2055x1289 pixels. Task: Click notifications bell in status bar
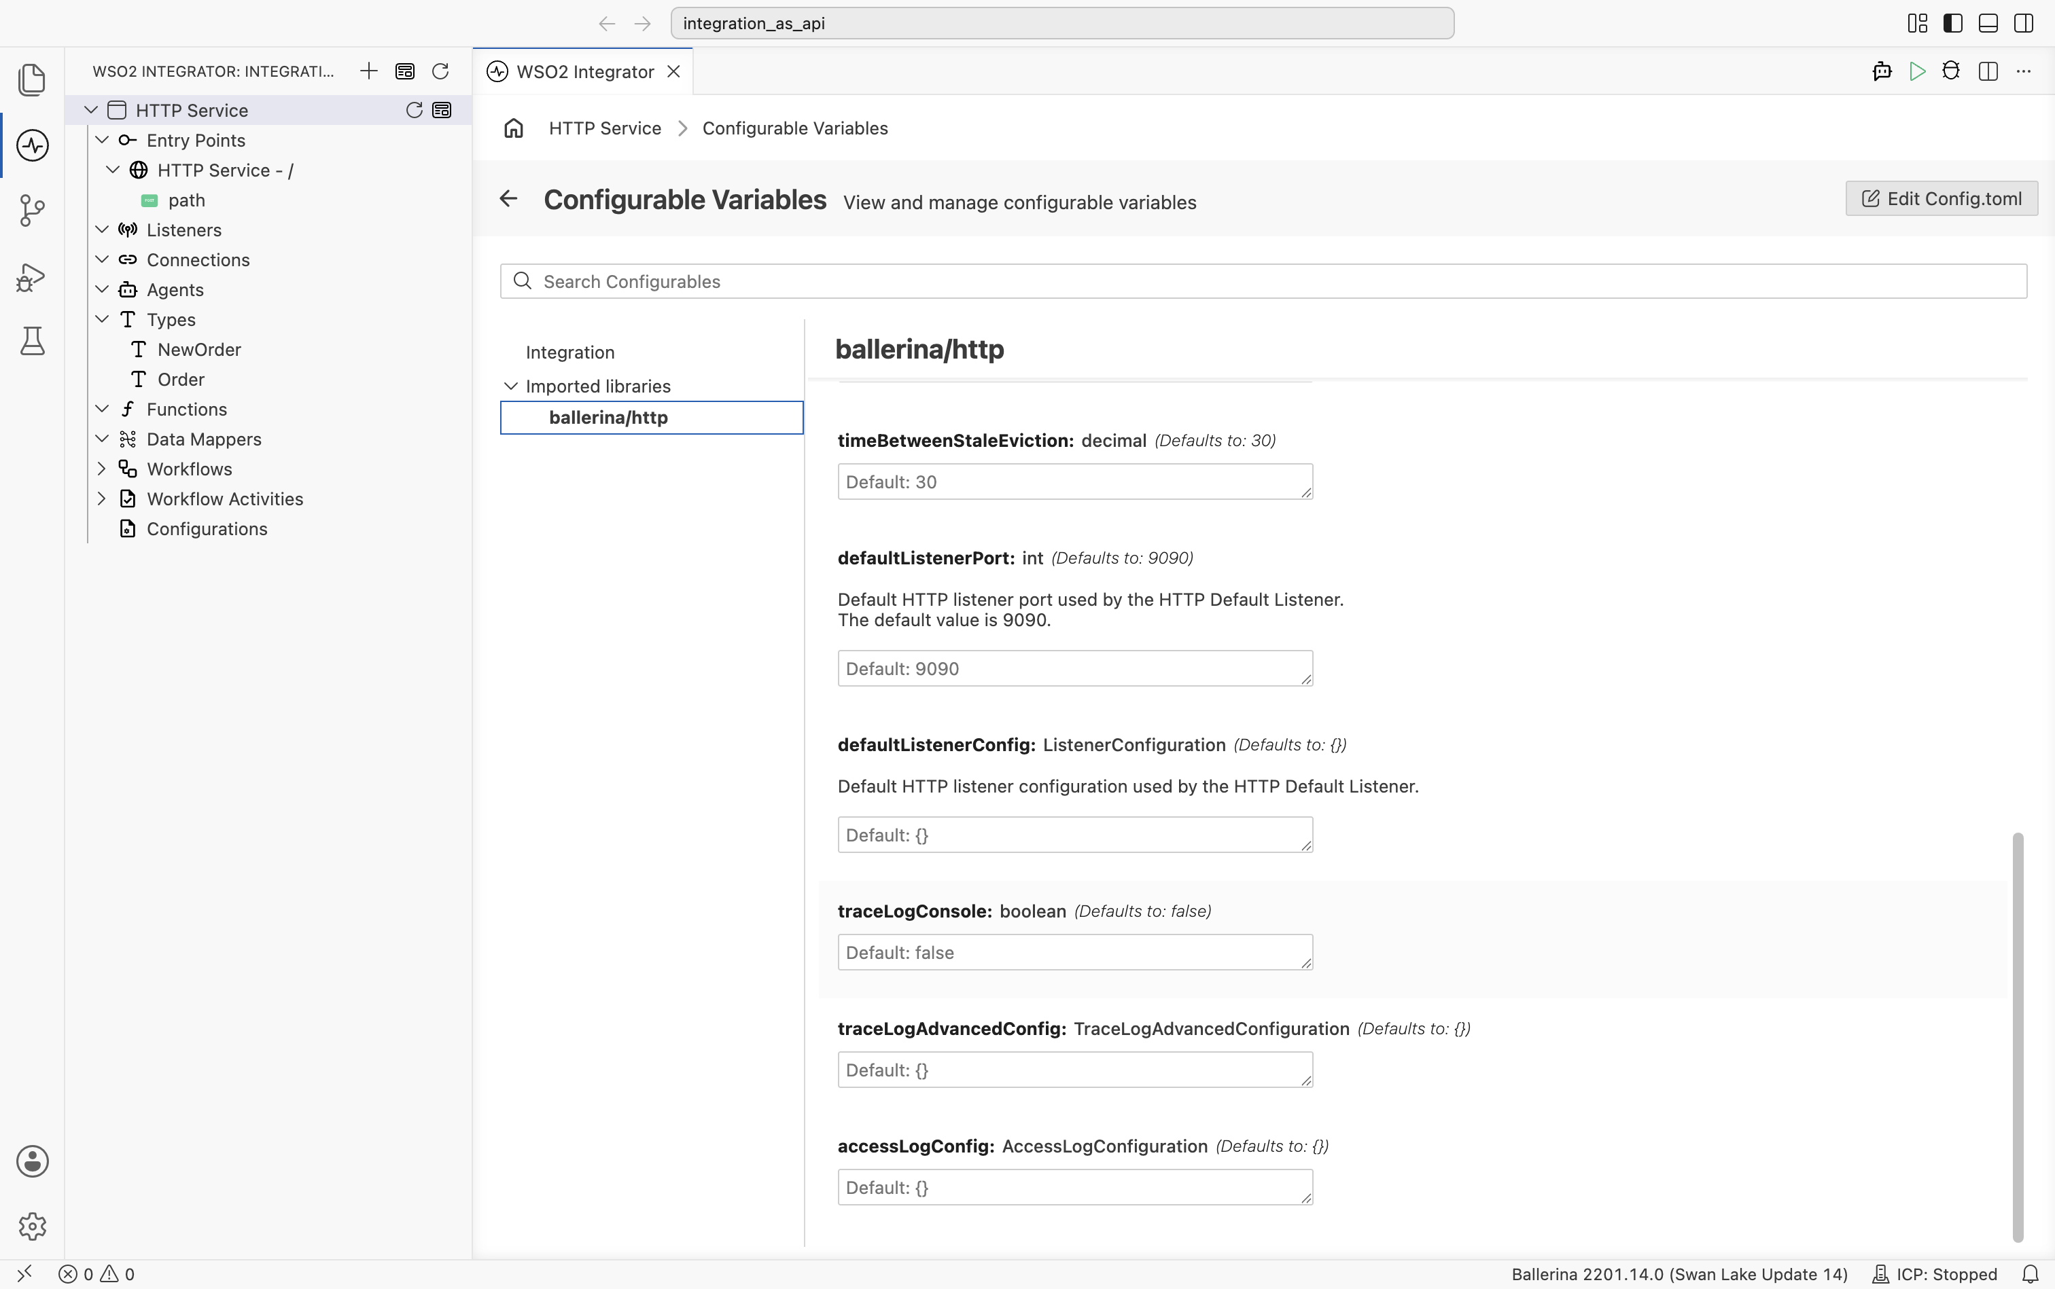2031,1273
